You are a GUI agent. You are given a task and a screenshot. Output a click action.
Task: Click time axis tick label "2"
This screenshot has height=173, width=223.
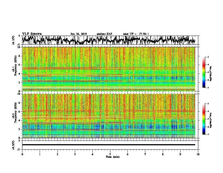coord(57,154)
